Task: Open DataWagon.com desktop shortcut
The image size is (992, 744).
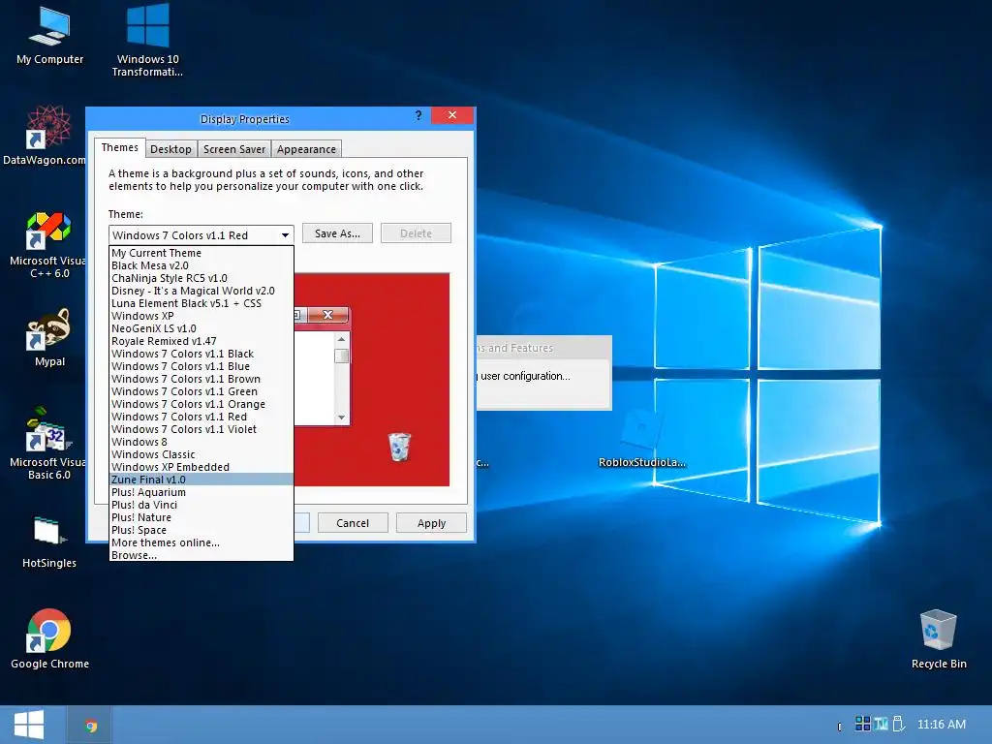Action: (x=45, y=136)
